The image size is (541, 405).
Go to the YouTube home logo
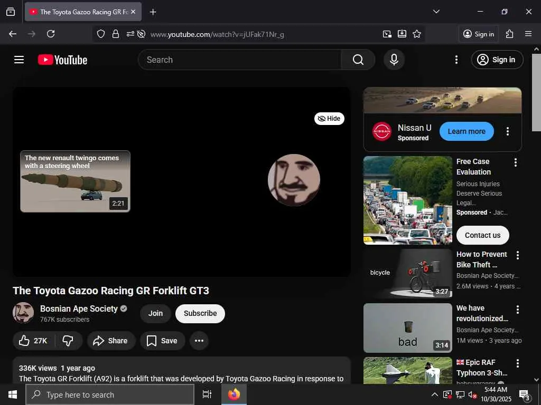tap(62, 60)
